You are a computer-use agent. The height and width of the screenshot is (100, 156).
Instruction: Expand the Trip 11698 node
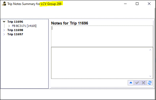coord(4,30)
